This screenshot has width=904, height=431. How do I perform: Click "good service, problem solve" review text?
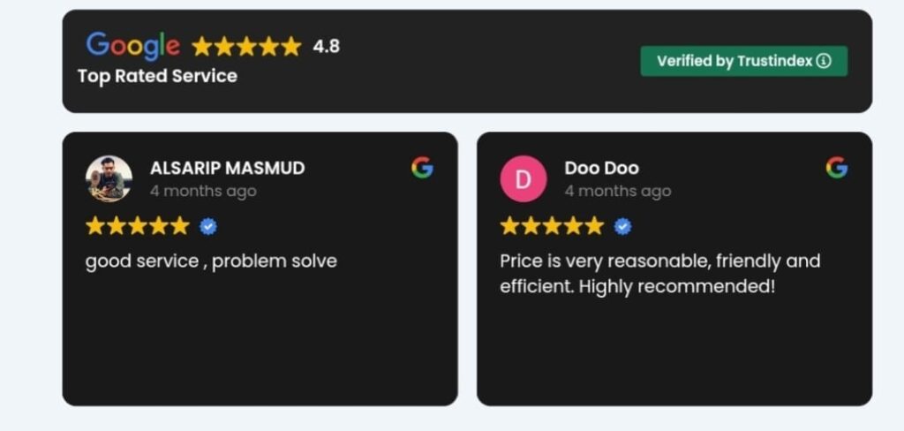tap(211, 261)
